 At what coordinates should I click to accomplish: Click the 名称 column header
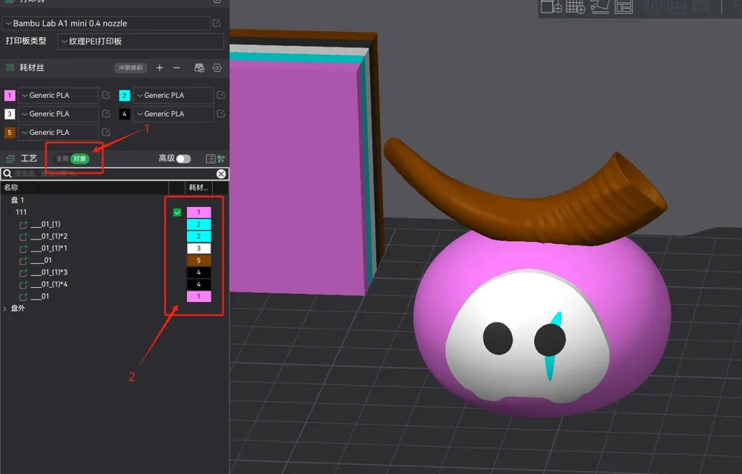coord(11,188)
